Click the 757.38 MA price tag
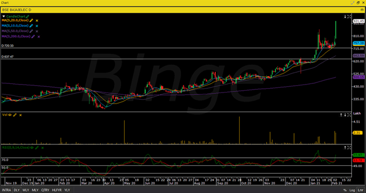Viewport: 366px width, 193px height. 359,43
